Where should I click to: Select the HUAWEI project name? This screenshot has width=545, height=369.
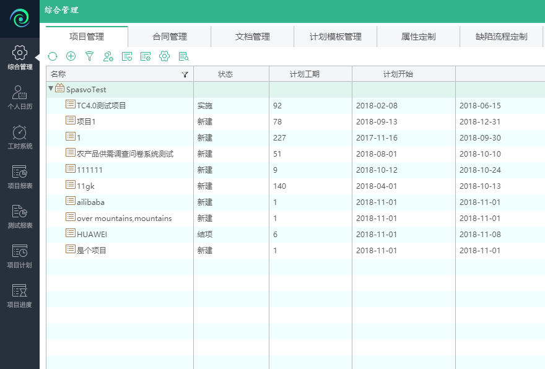click(x=92, y=235)
